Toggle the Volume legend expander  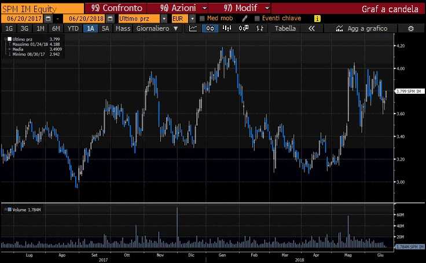click(x=5, y=210)
